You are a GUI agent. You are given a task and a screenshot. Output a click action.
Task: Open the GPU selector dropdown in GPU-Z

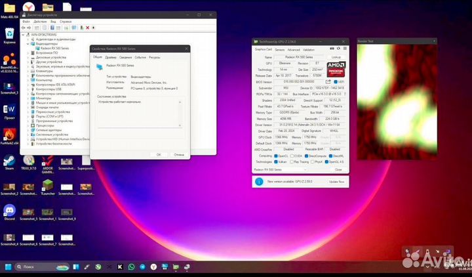click(x=280, y=170)
